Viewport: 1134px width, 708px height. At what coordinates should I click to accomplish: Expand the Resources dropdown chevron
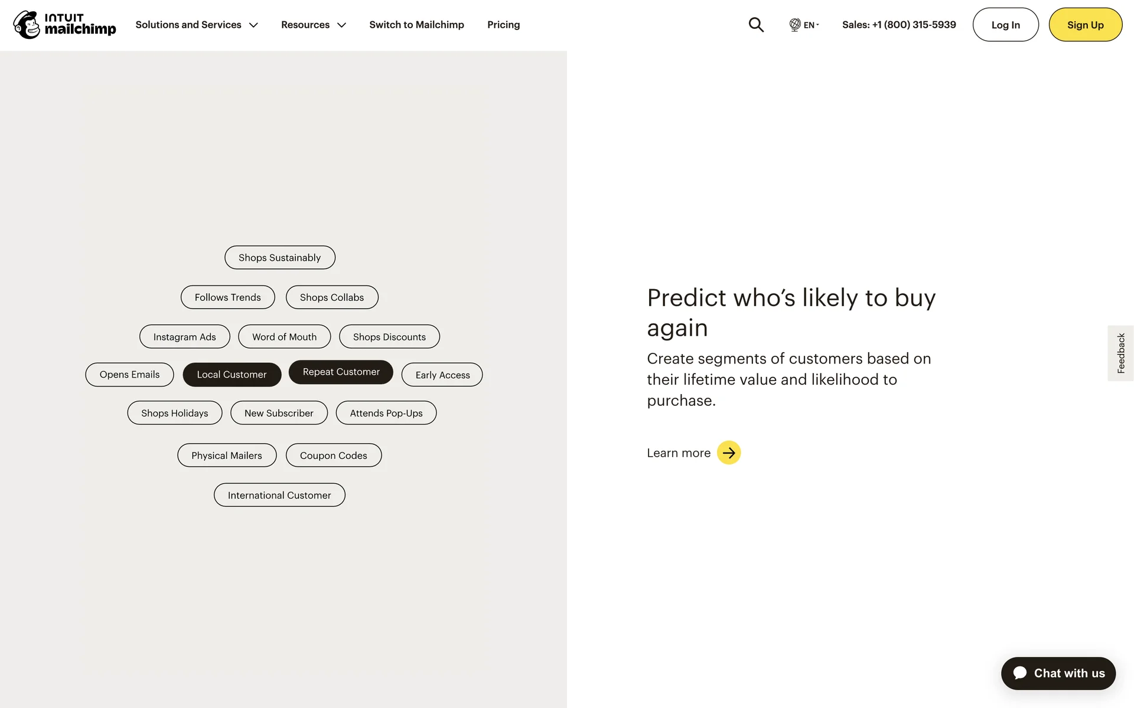pos(341,25)
